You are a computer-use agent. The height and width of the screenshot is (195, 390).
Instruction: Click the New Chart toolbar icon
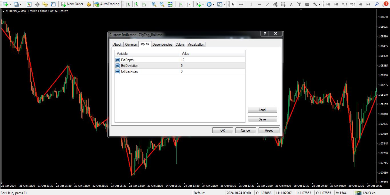pos(5,4)
